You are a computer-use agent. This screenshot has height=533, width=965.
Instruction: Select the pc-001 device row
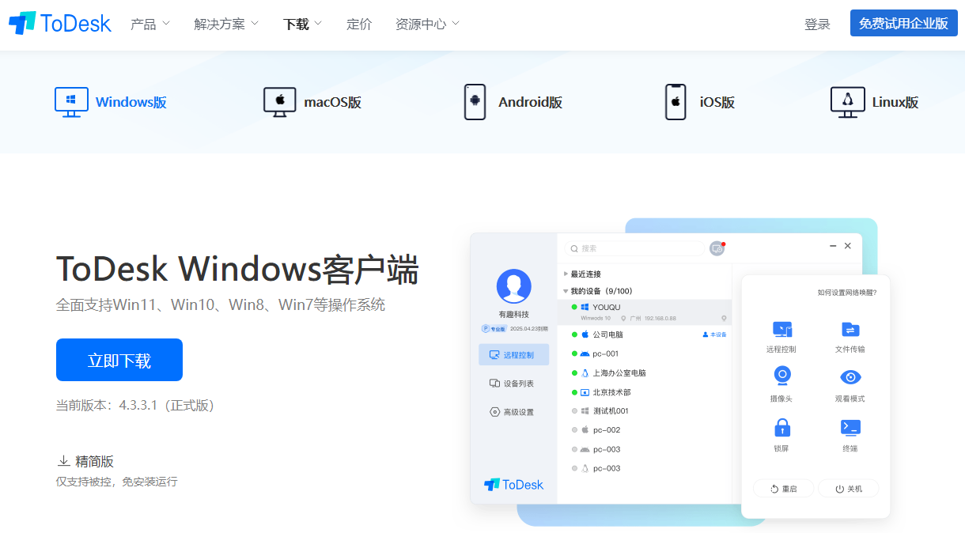click(644, 353)
